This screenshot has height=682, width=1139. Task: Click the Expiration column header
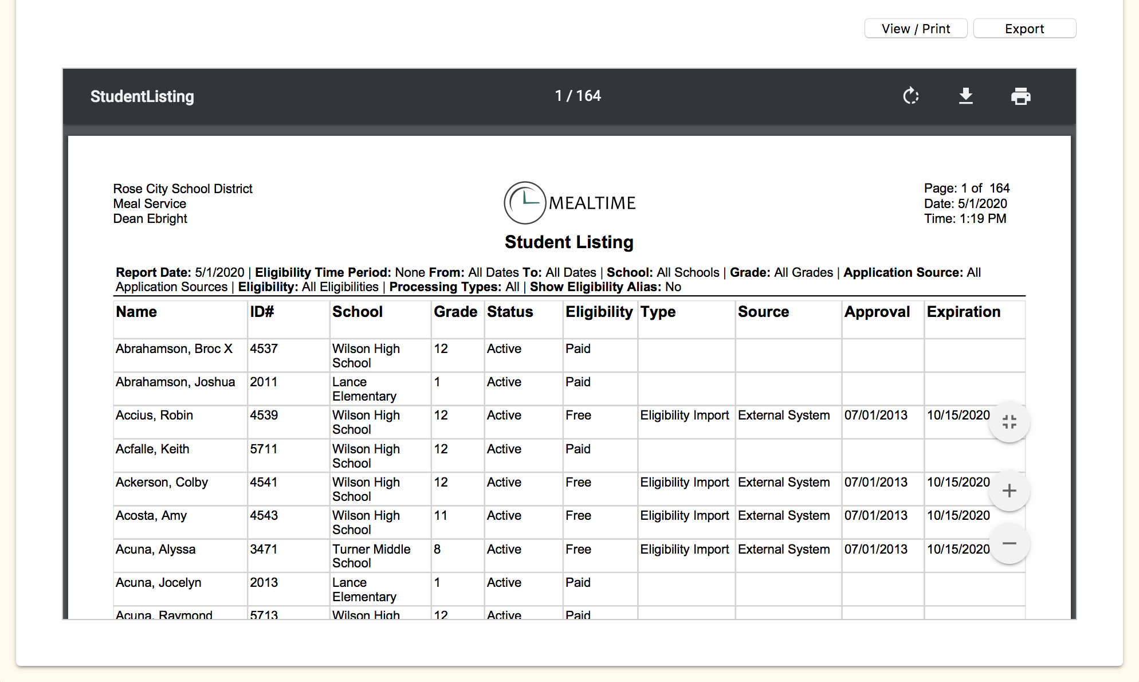(x=963, y=312)
